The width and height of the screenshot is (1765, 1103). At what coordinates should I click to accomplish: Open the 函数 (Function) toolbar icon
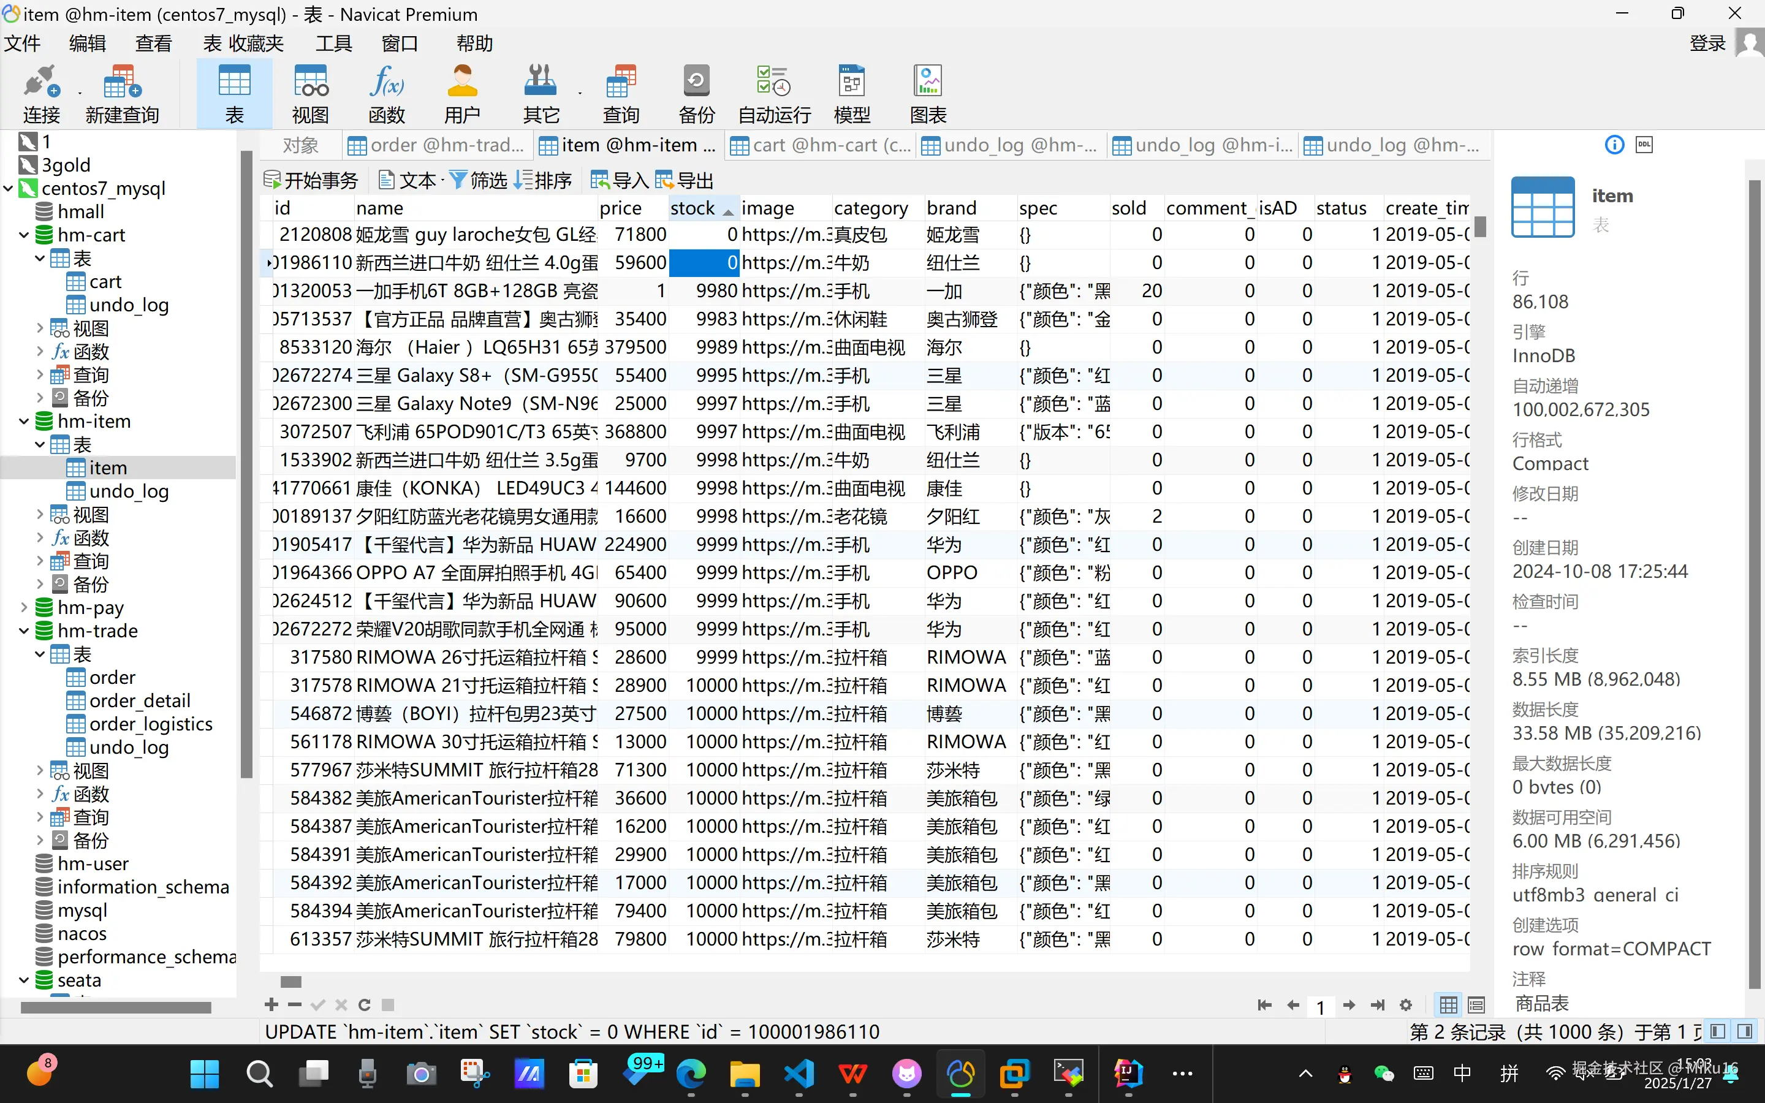click(x=386, y=93)
